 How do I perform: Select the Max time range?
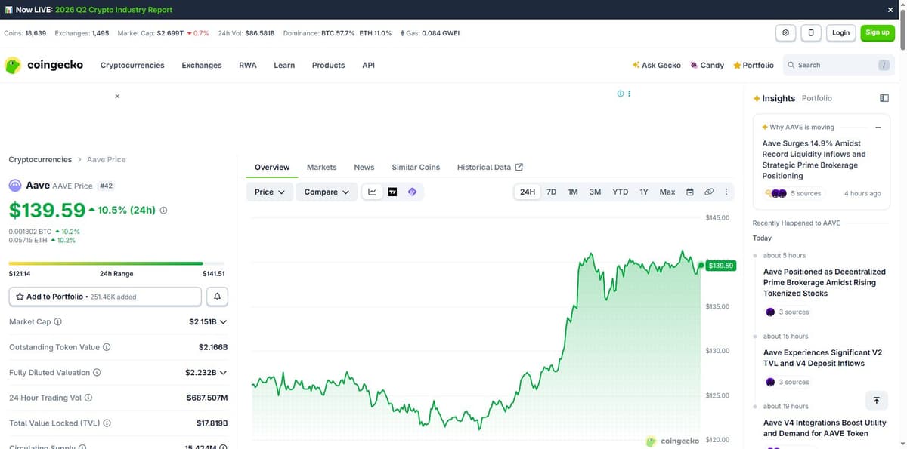(667, 192)
